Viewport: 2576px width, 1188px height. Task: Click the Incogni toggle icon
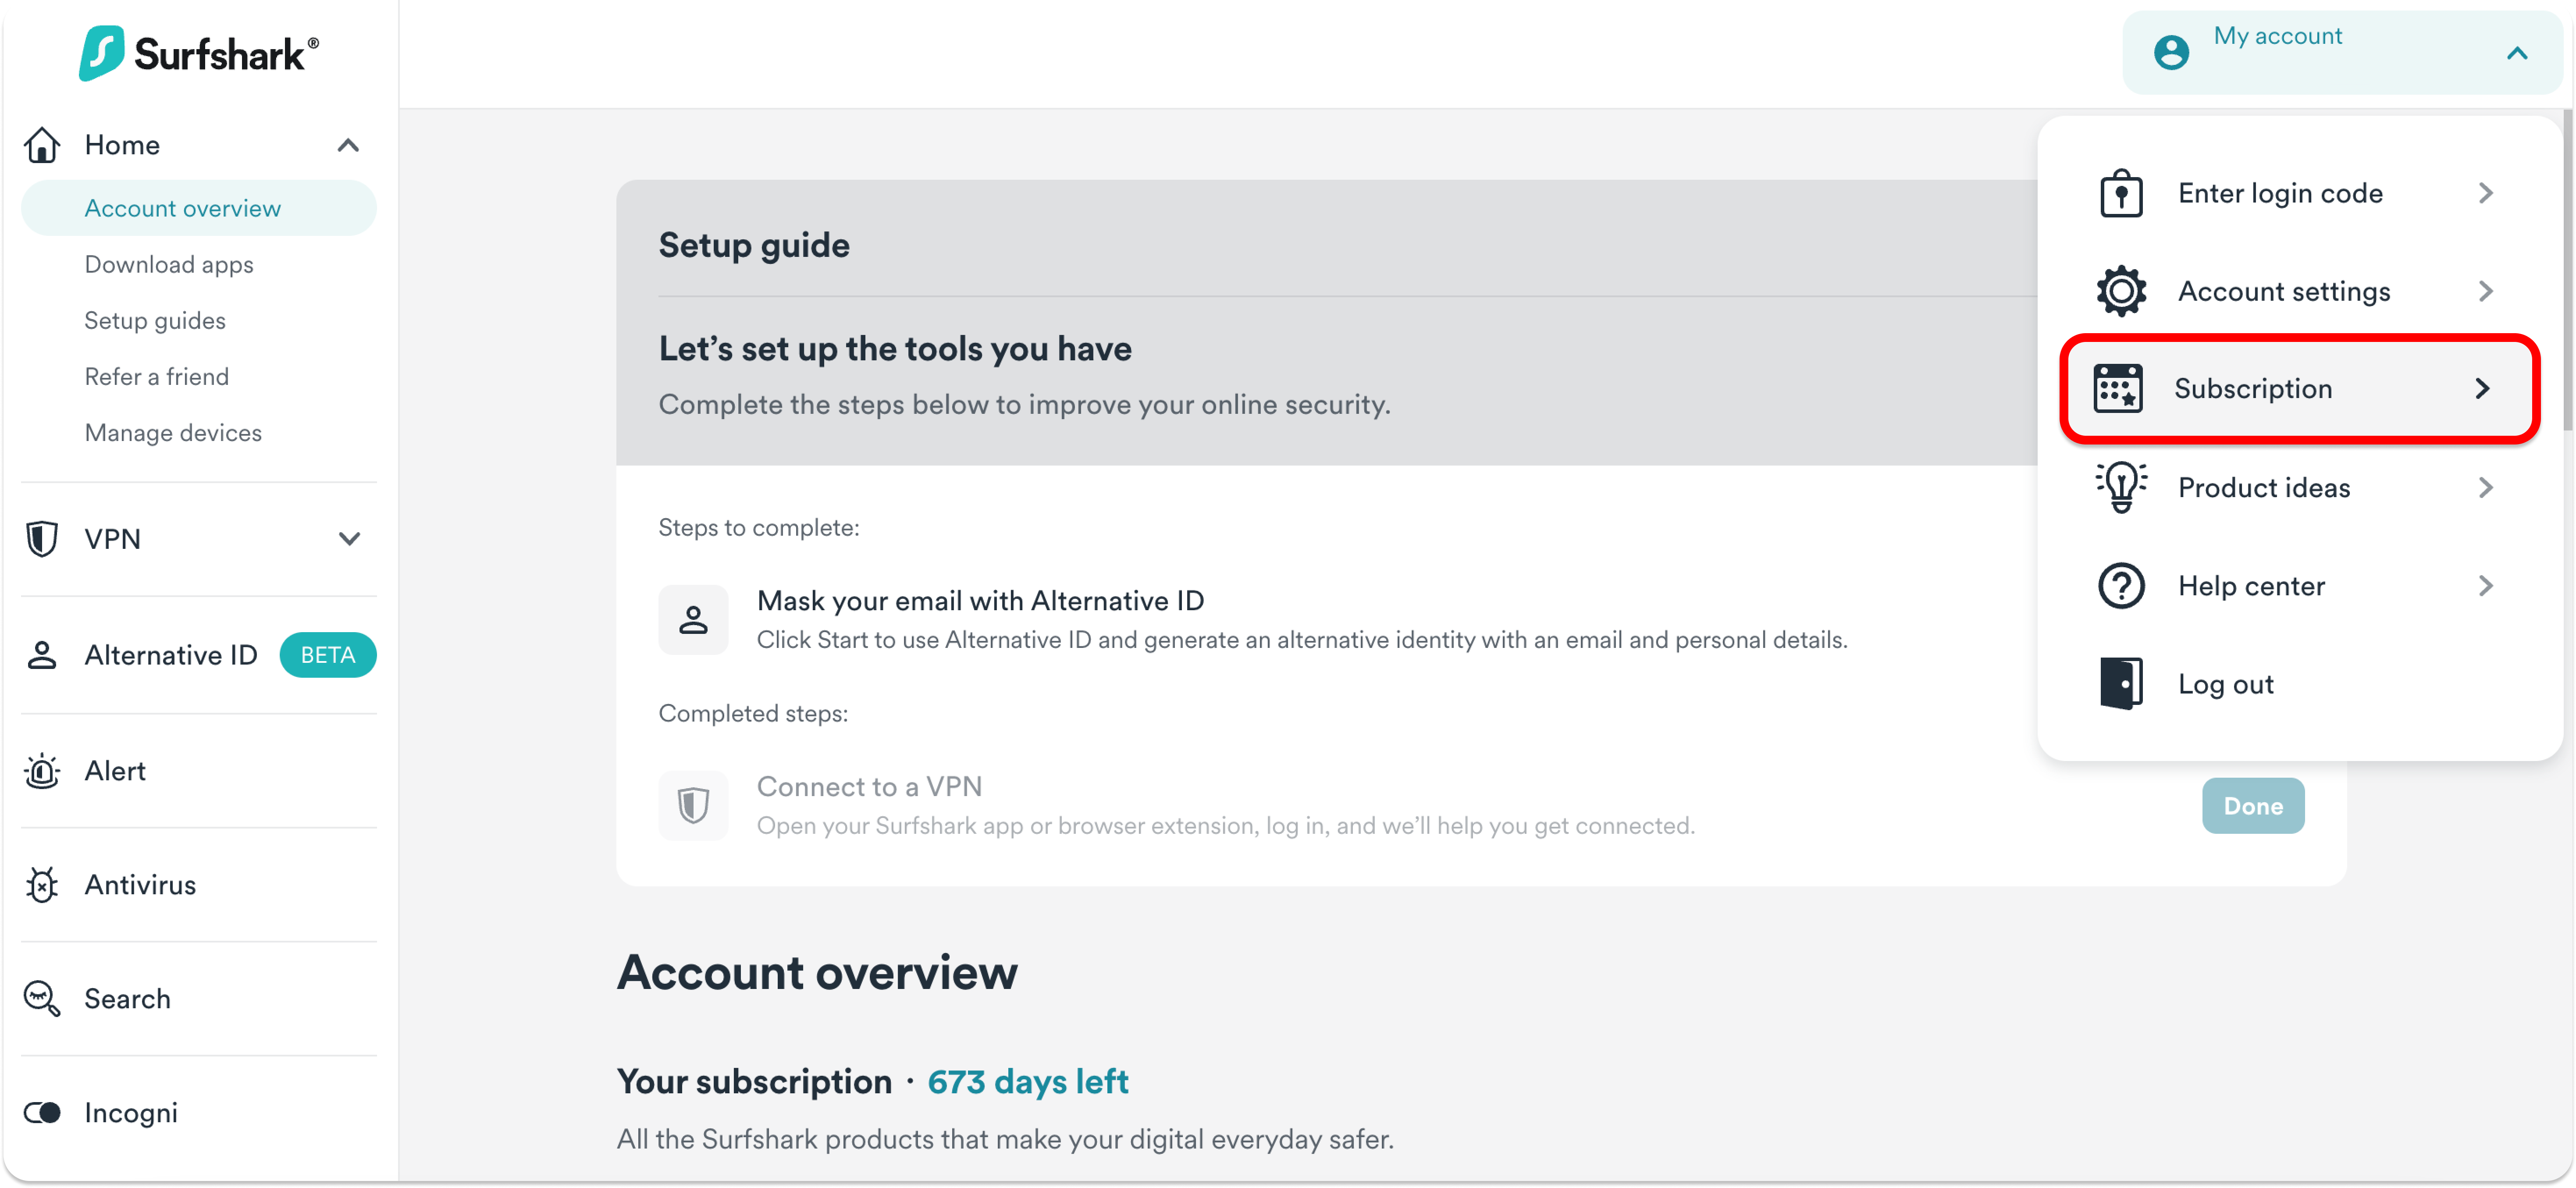pyautogui.click(x=42, y=1113)
